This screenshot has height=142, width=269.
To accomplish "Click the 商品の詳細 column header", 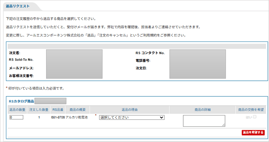I will (x=203, y=110).
